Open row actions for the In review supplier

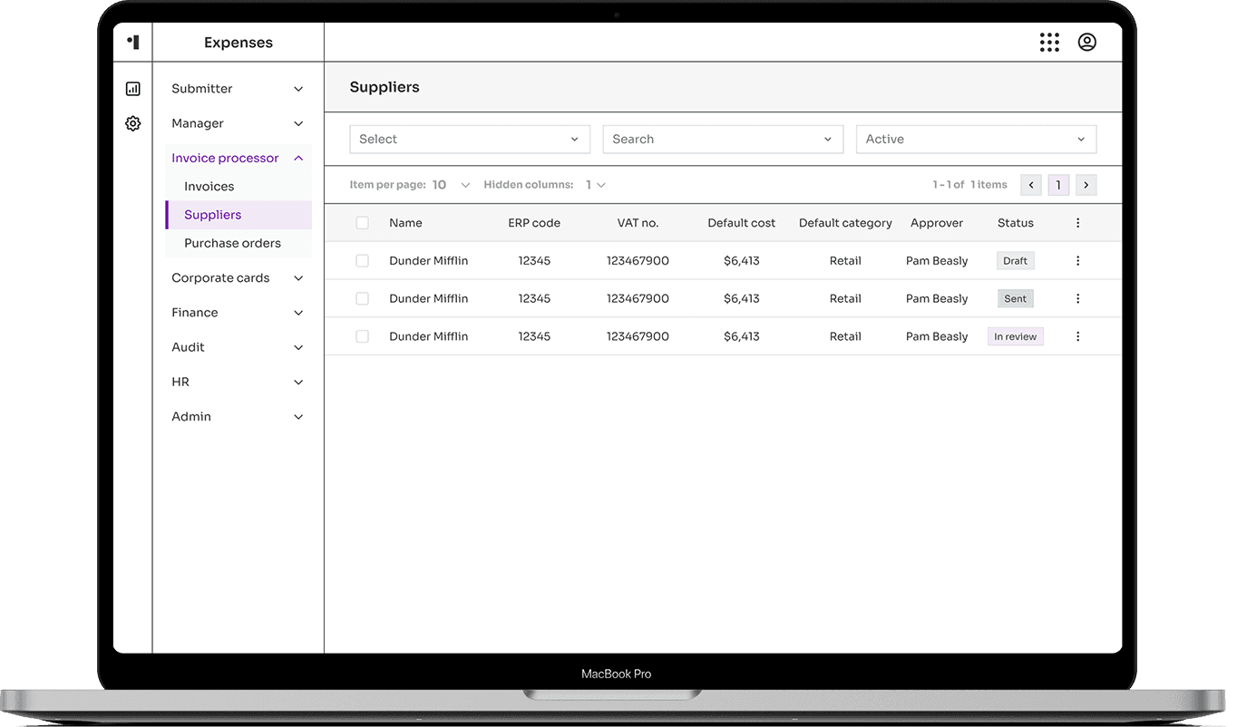1077,336
